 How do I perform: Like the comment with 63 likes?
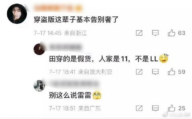pyautogui.click(x=171, y=33)
